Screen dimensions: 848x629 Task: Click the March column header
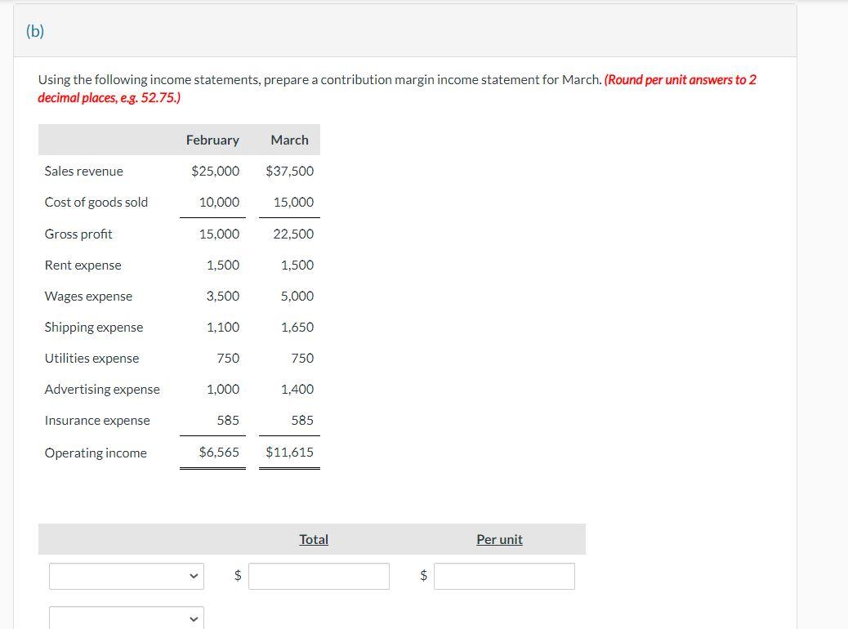click(x=289, y=140)
